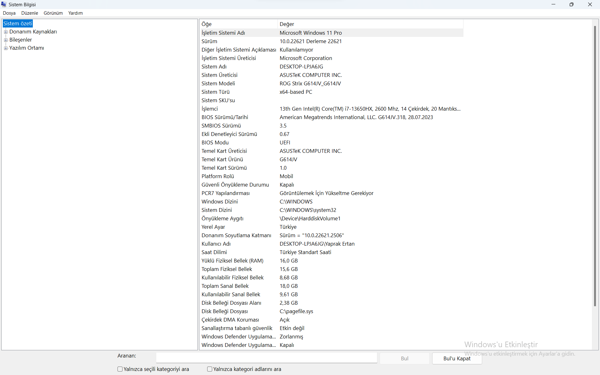Click Microsoft Corporation value
Image resolution: width=600 pixels, height=375 pixels.
pos(306,58)
